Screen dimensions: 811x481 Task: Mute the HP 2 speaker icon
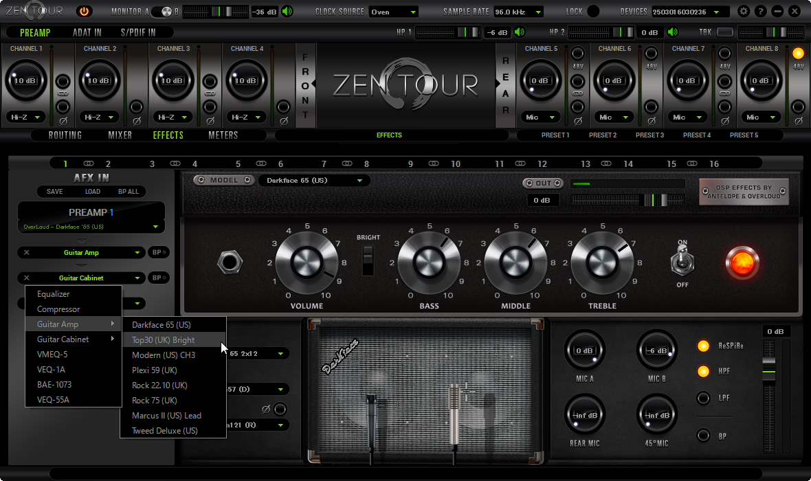pos(673,32)
